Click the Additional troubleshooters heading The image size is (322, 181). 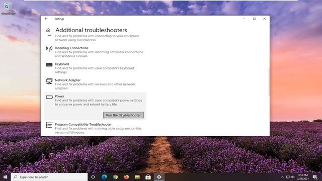pyautogui.click(x=91, y=30)
